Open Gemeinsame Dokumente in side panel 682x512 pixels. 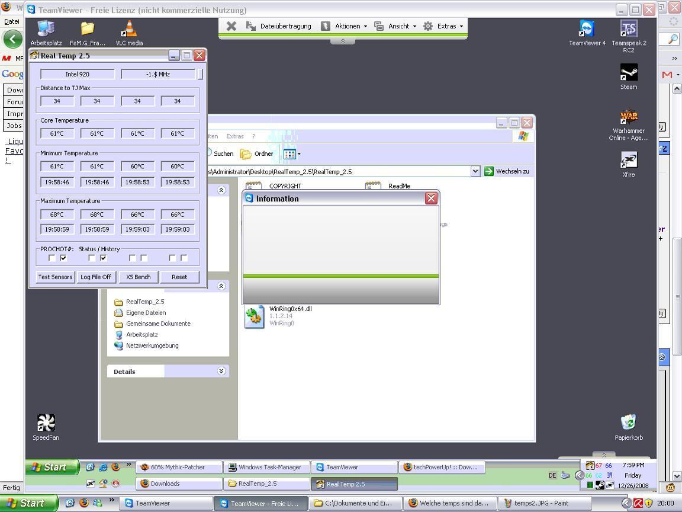pos(153,324)
